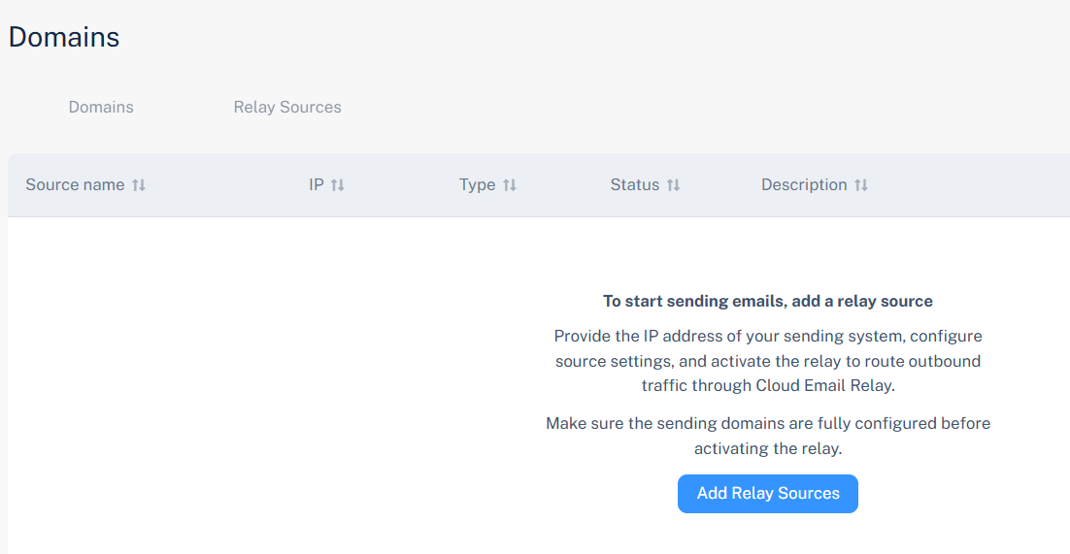Screen dimensions: 1070x554
Task: Click the Domains page title
Action: tap(64, 37)
